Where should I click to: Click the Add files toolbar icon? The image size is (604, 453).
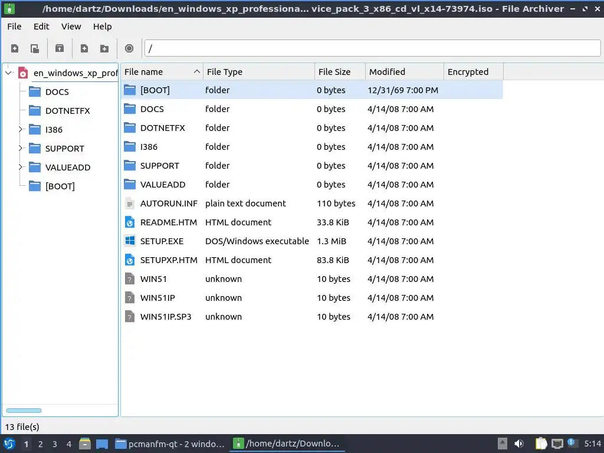84,48
